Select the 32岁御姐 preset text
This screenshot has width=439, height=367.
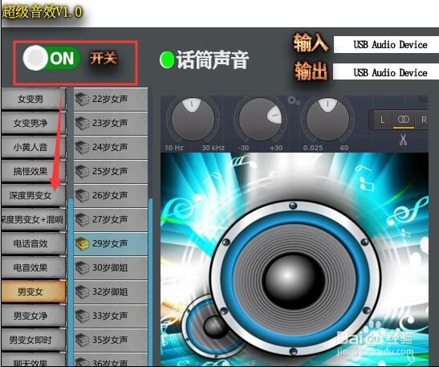point(110,292)
